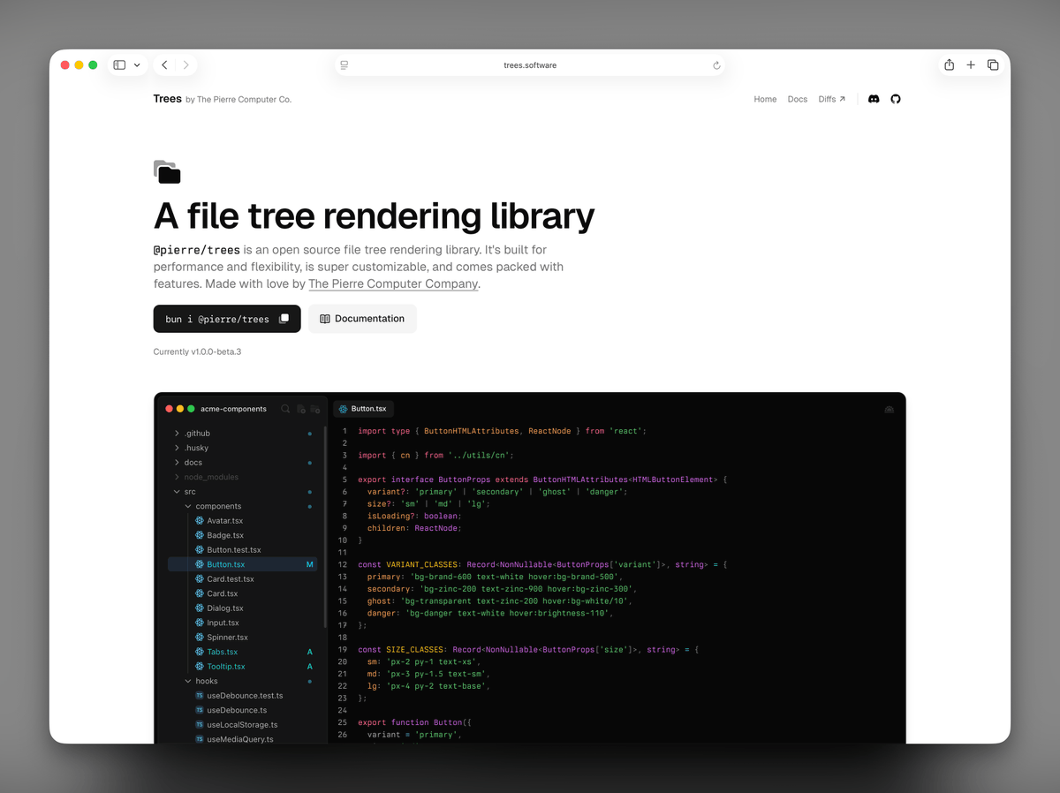
Task: Click the new folder icon in tree header
Action: pos(315,409)
